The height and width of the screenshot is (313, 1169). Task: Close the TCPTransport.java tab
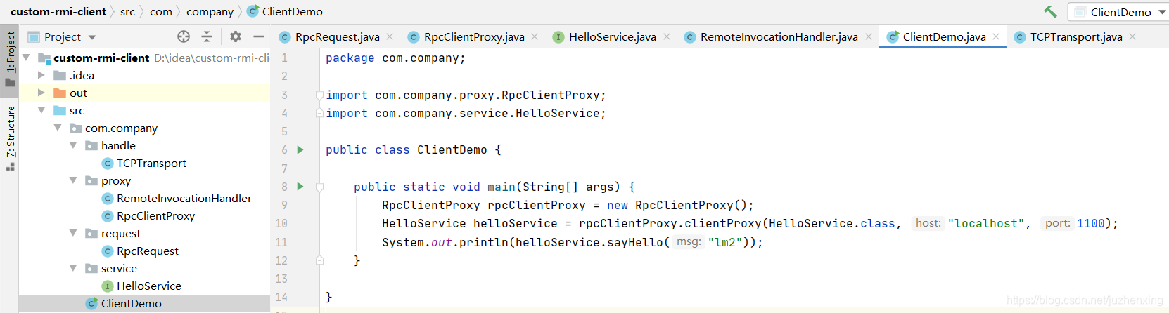tap(1132, 36)
